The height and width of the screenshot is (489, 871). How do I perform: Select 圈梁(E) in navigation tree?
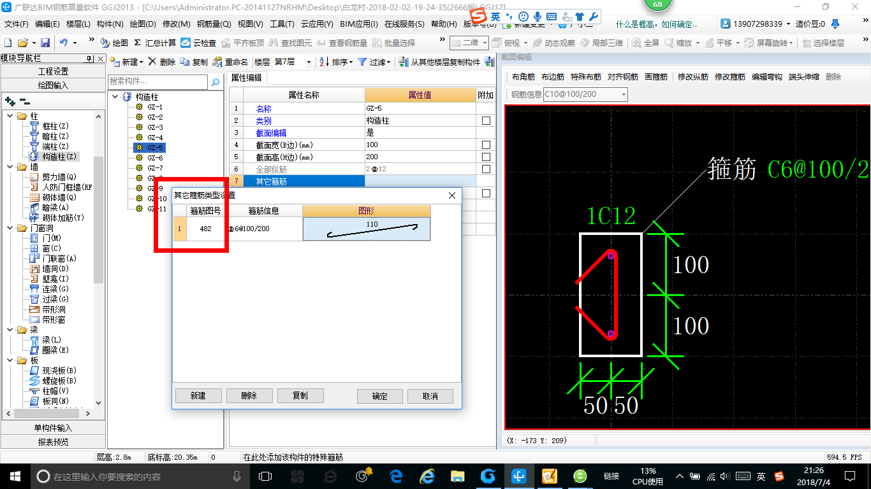pyautogui.click(x=50, y=350)
